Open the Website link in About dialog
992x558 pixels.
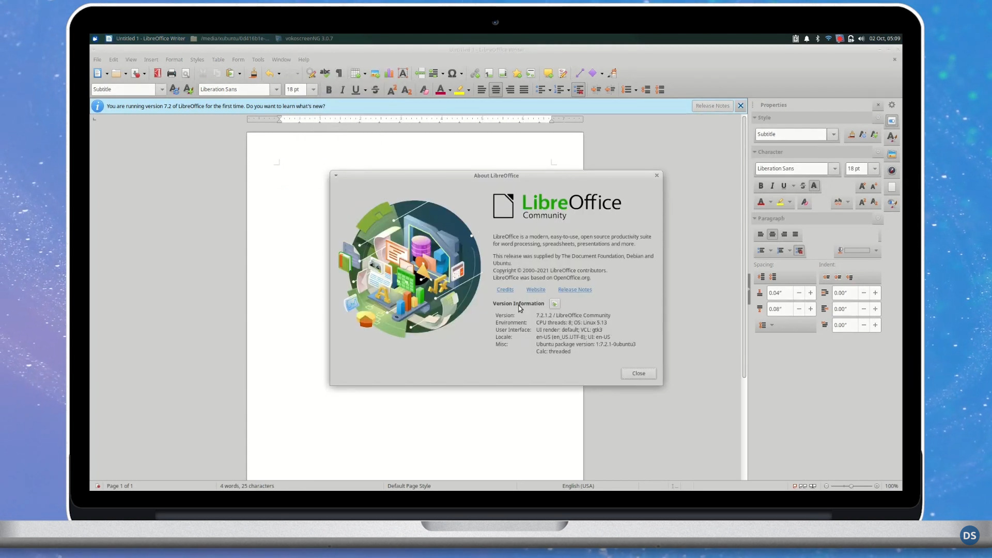(536, 290)
